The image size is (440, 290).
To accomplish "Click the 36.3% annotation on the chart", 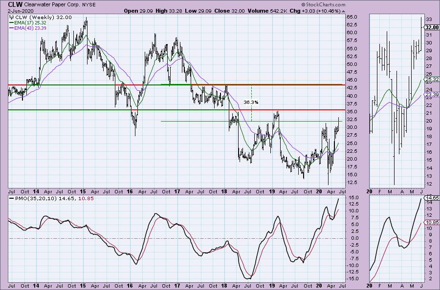I will point(251,102).
